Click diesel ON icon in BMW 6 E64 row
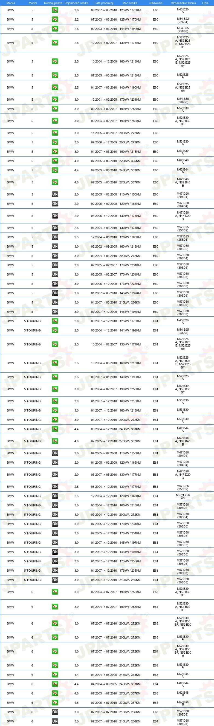 pos(55,722)
